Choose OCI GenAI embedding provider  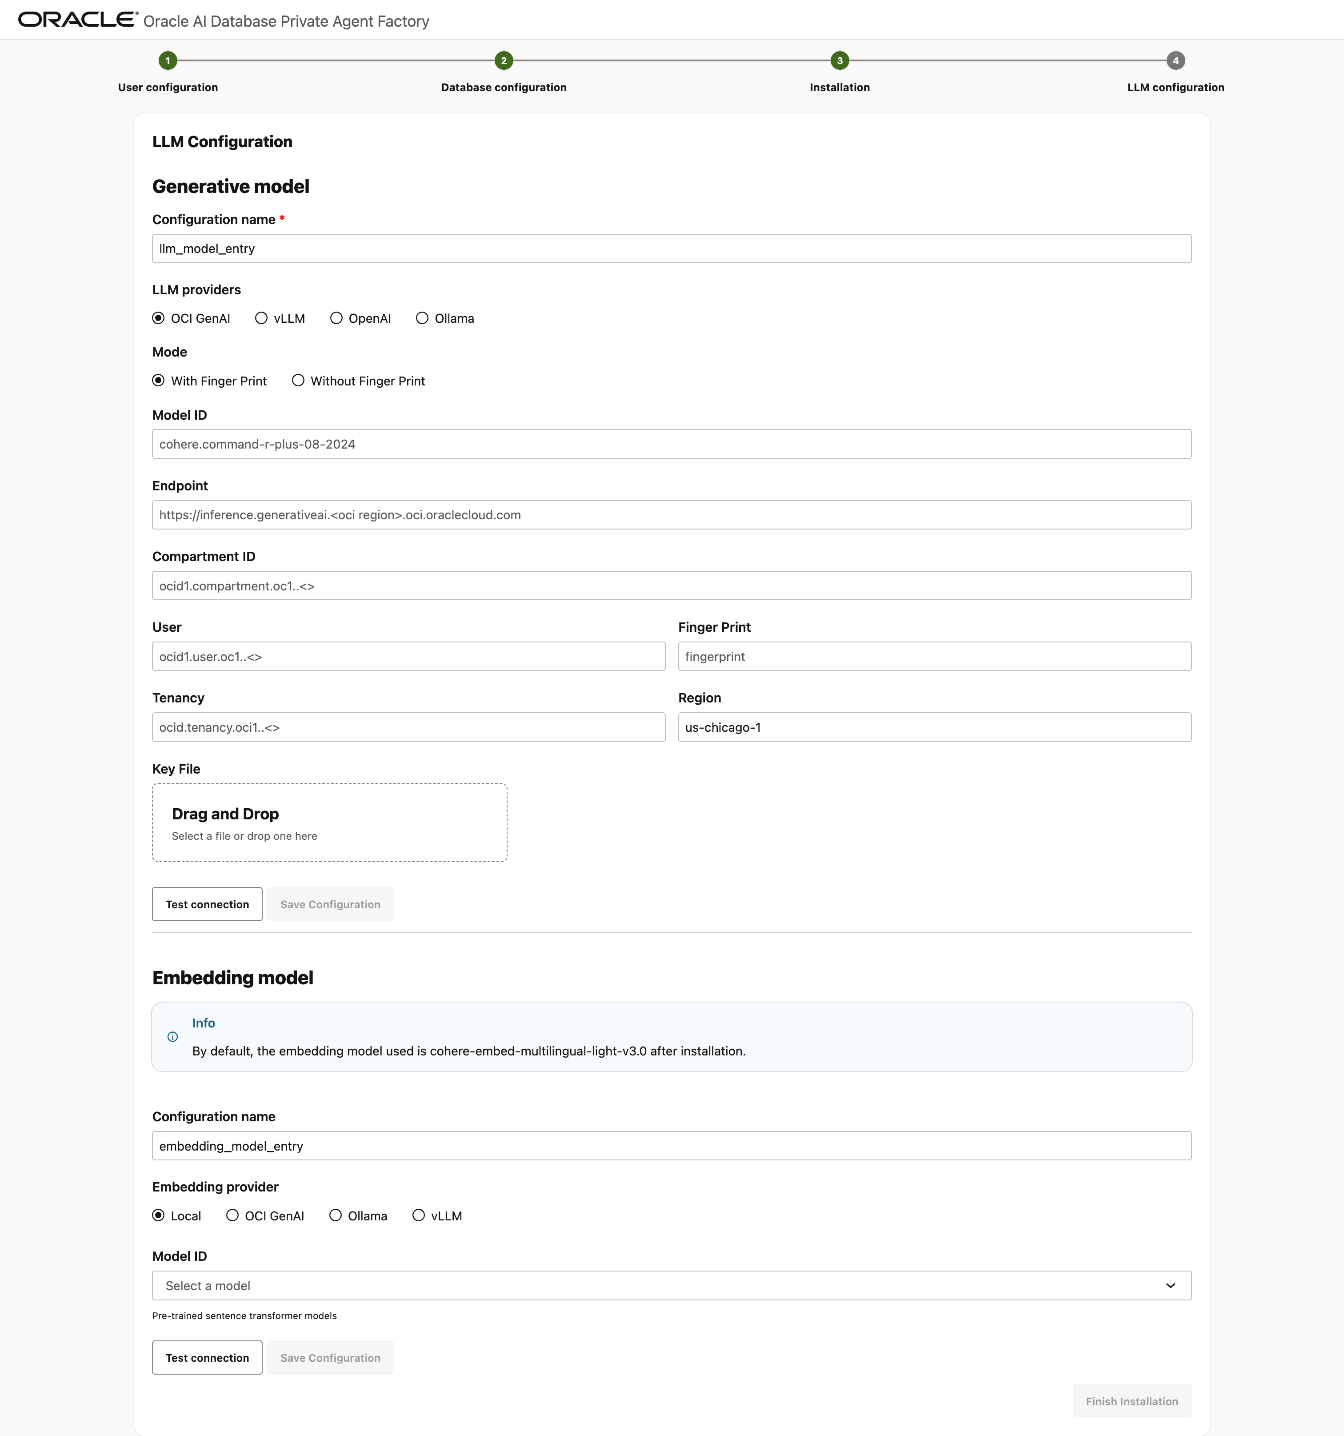click(x=232, y=1215)
